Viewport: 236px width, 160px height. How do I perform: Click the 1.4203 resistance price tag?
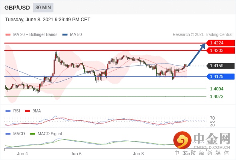point(220,50)
